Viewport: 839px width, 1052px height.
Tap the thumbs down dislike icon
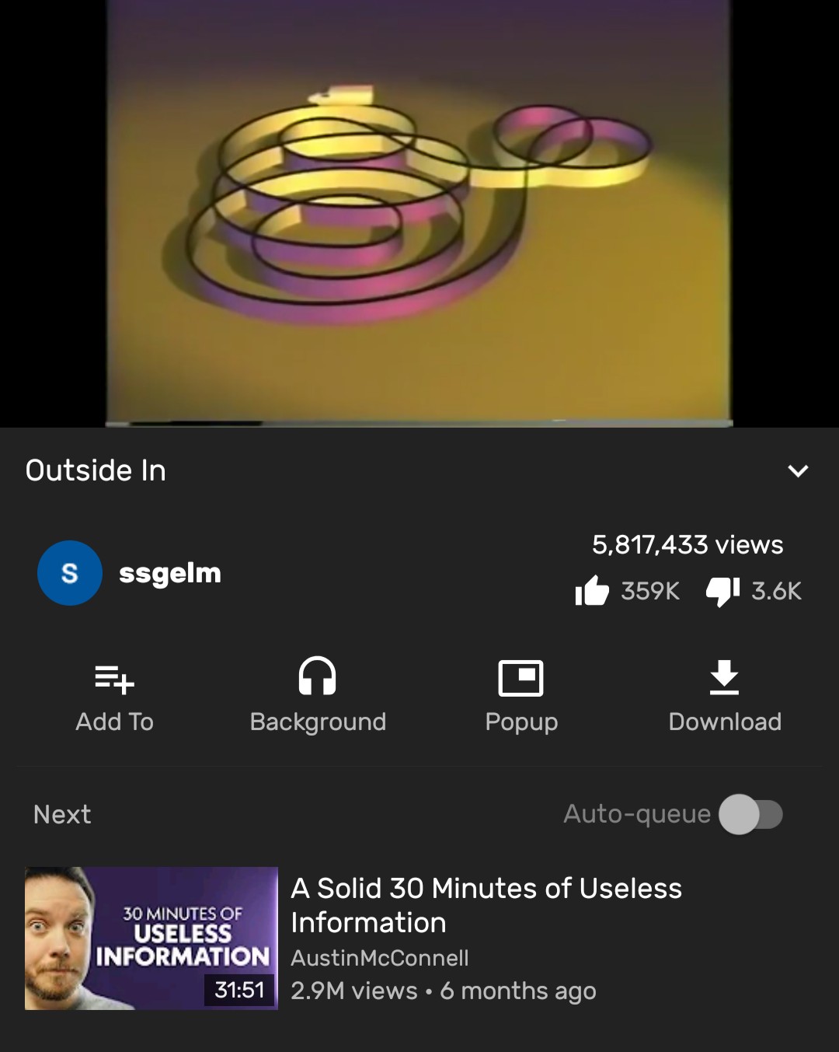click(722, 591)
